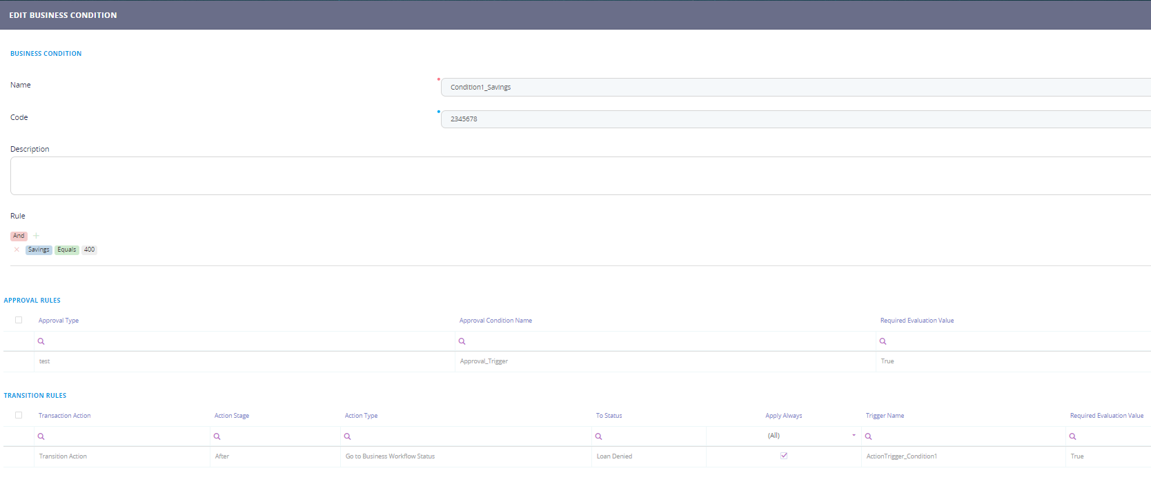Check select-all box in Approval Rules table
This screenshot has width=1151, height=484.
point(19,320)
